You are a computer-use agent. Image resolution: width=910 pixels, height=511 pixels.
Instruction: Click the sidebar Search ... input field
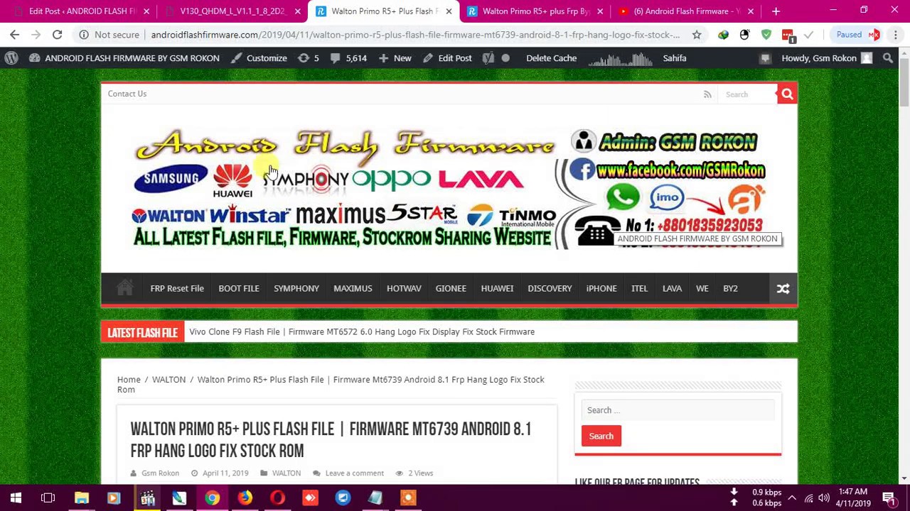[x=678, y=410]
